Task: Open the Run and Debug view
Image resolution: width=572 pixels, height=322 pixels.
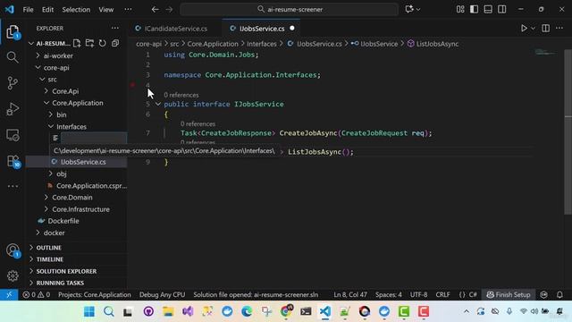Action: click(x=13, y=109)
